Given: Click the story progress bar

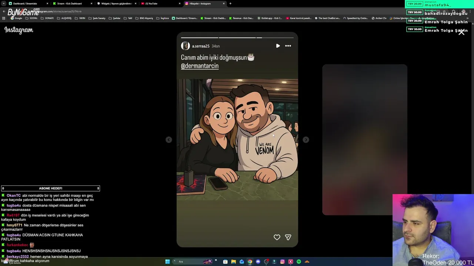Looking at the screenshot, I should click(237, 37).
